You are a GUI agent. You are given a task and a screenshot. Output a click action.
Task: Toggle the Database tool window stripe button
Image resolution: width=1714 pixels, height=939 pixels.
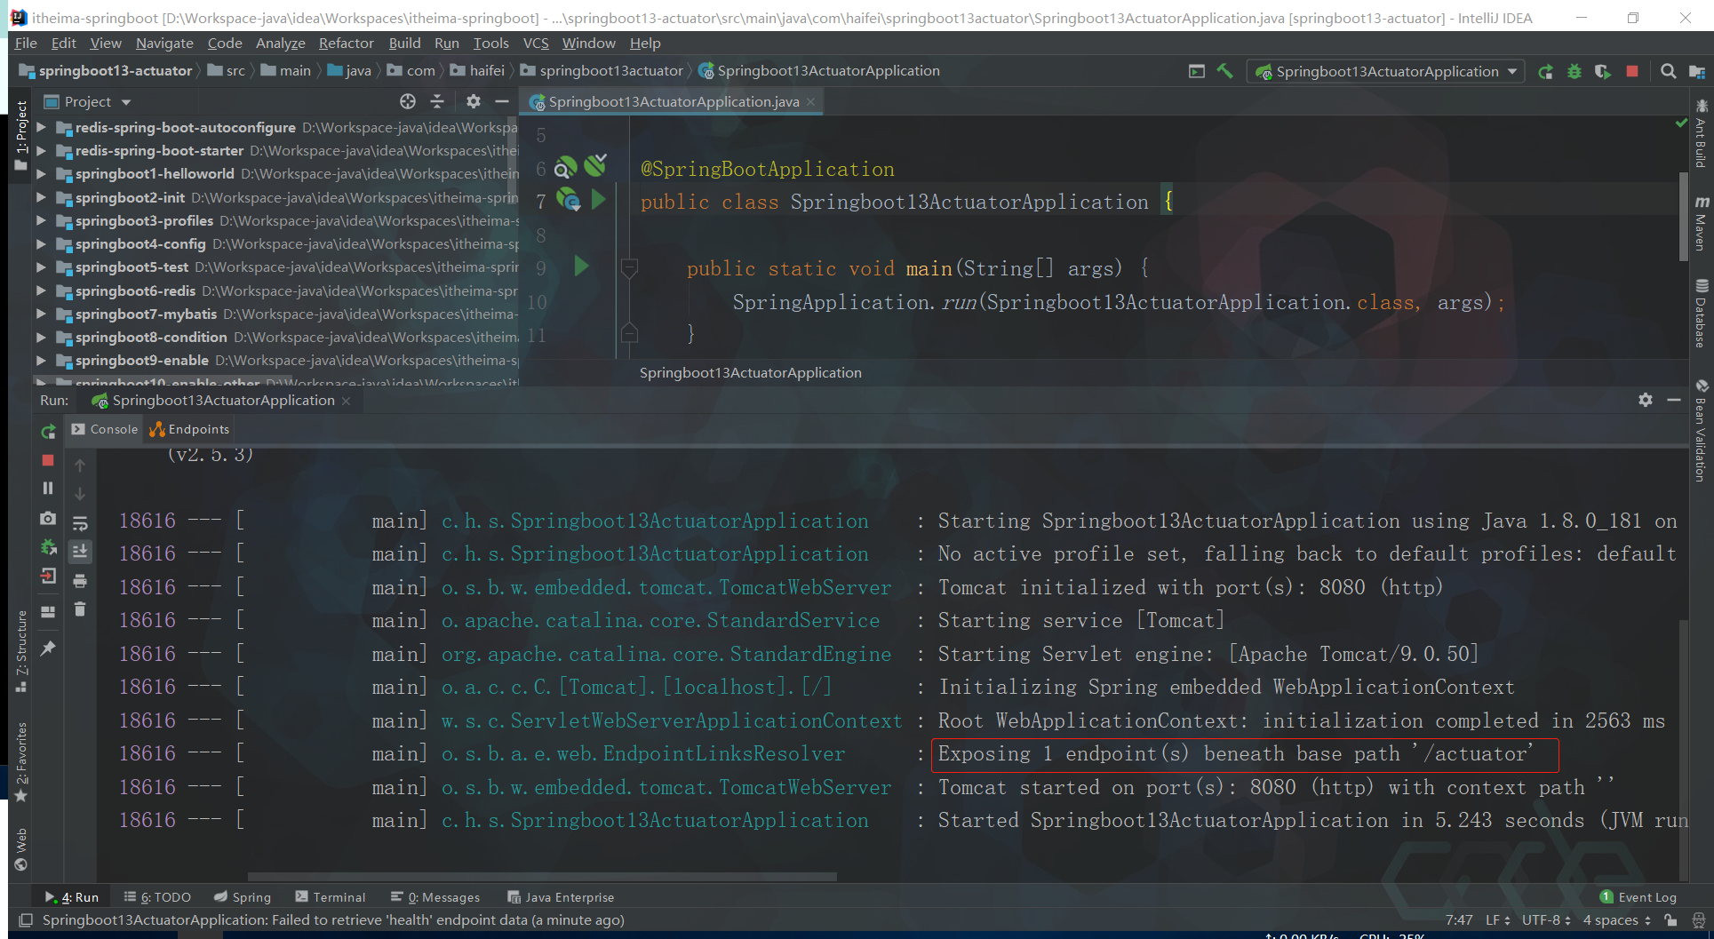coord(1701,313)
